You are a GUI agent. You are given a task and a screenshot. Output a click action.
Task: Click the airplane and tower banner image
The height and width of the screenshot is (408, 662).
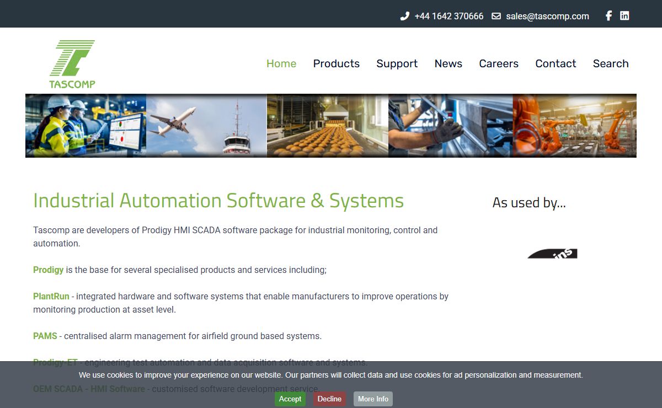point(207,126)
